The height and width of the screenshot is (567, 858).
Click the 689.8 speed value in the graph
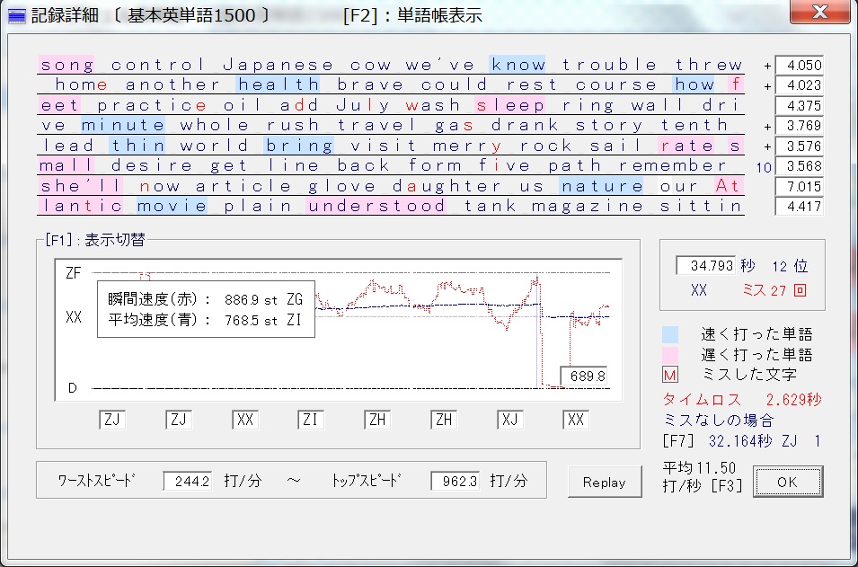tap(583, 375)
